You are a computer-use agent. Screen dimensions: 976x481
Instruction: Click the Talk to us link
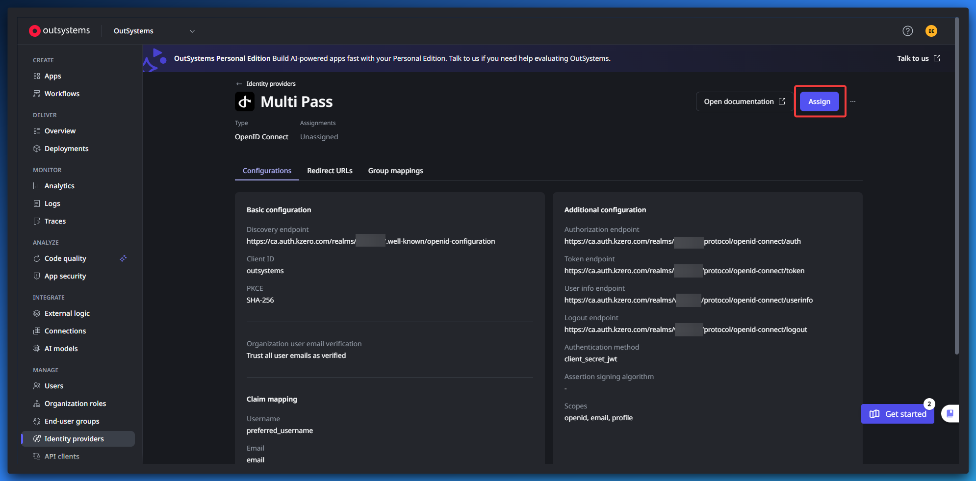918,58
